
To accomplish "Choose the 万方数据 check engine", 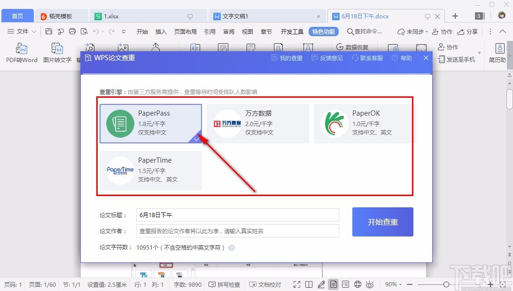I will click(x=258, y=123).
